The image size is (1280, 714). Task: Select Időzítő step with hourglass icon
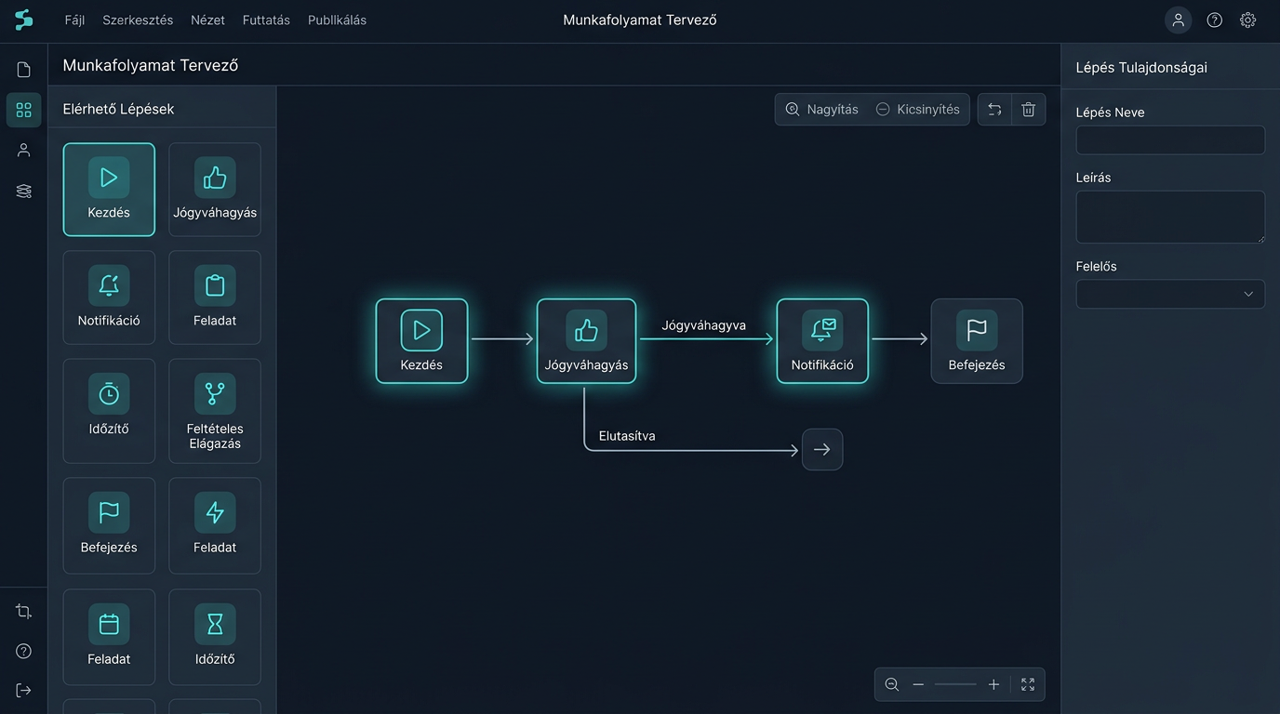click(215, 637)
